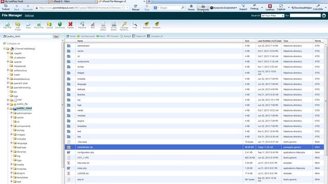Open the HTML Editor tool

tap(114, 26)
